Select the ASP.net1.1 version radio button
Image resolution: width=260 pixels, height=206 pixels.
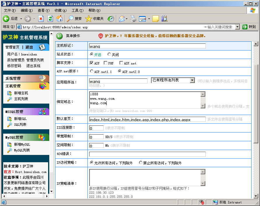coord(92,71)
